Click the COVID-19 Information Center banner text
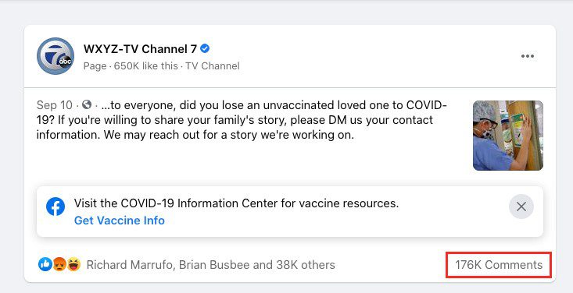The height and width of the screenshot is (293, 573). (236, 203)
